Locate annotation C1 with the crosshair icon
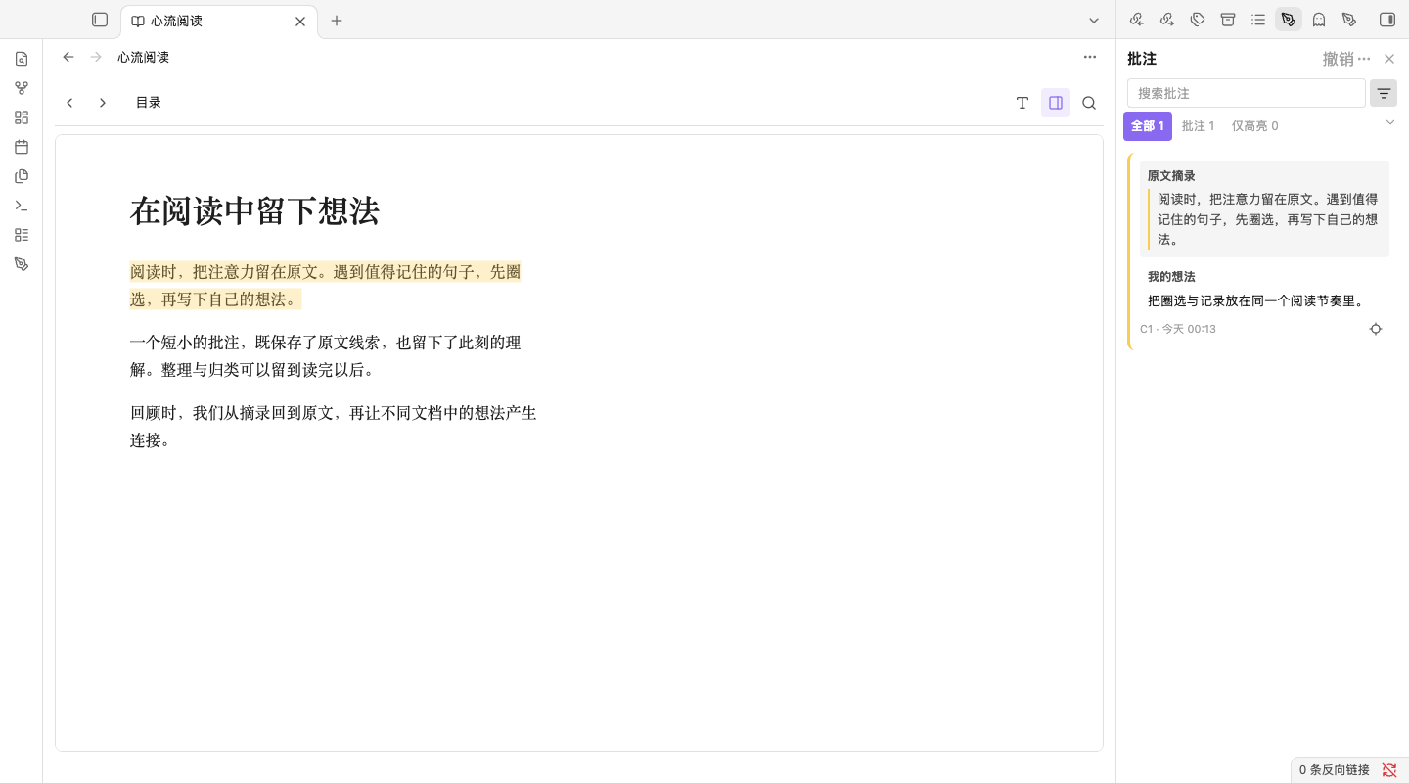The image size is (1409, 783). click(x=1376, y=329)
